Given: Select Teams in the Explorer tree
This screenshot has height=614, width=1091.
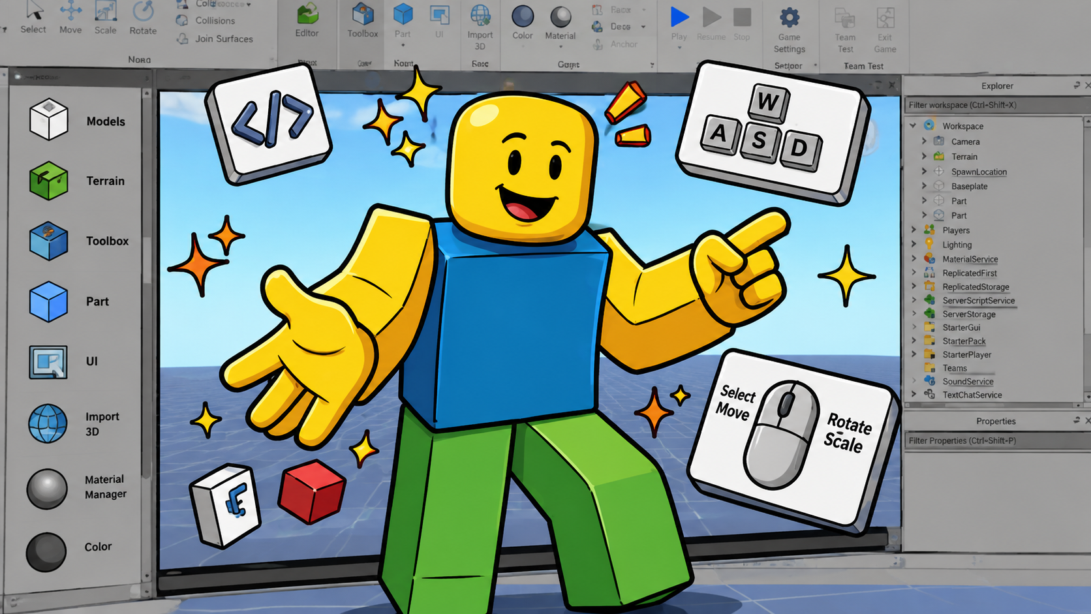Looking at the screenshot, I should pyautogui.click(x=955, y=368).
